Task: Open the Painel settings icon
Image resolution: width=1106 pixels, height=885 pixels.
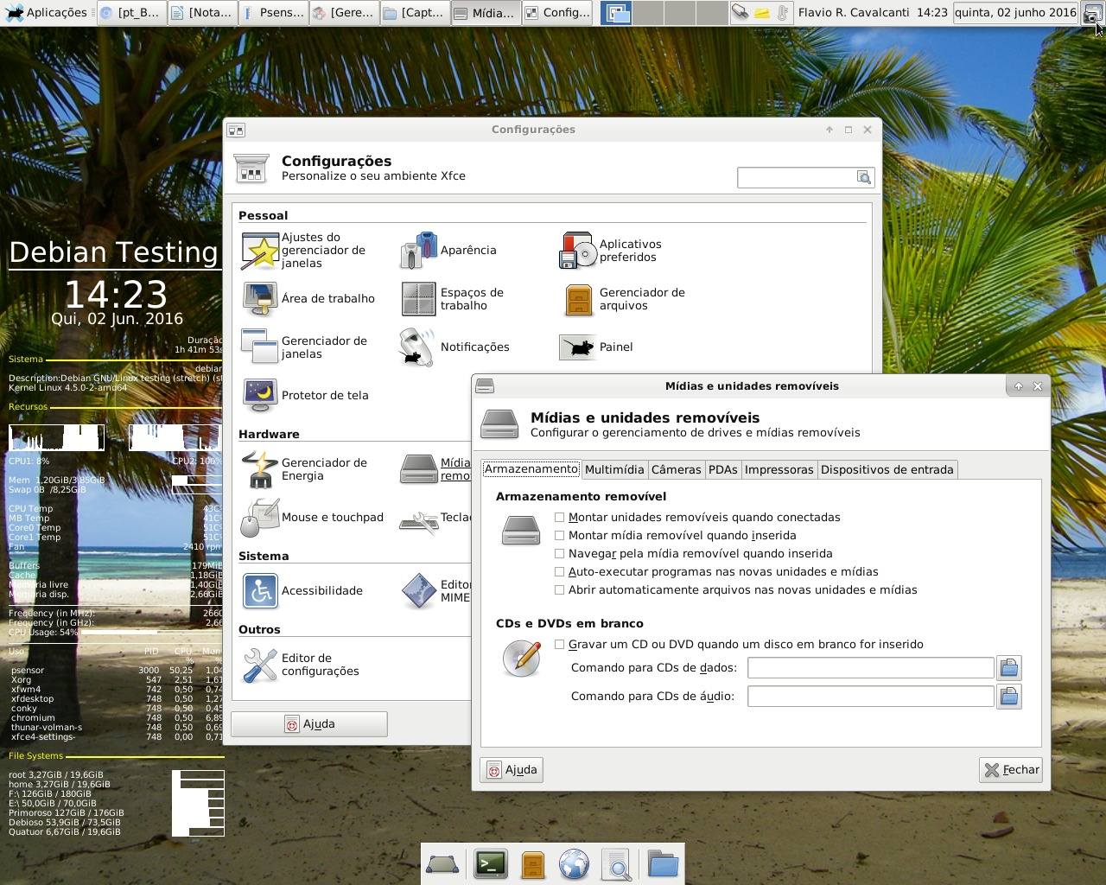Action: (578, 347)
